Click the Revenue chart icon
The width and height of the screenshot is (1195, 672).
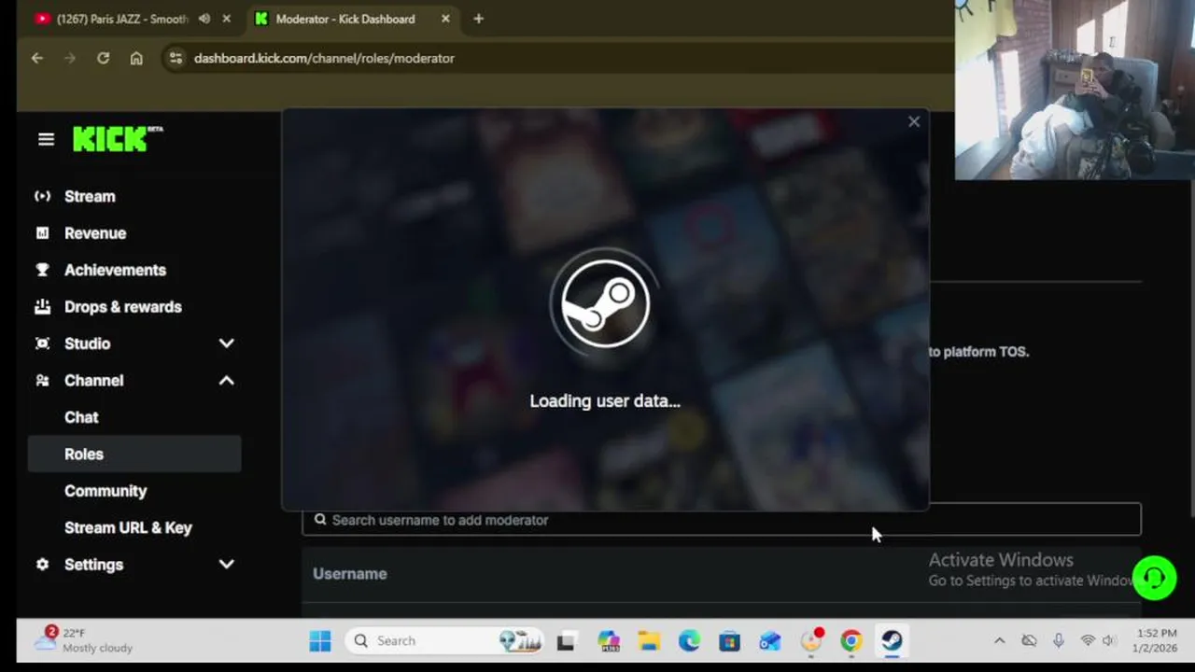(x=42, y=233)
